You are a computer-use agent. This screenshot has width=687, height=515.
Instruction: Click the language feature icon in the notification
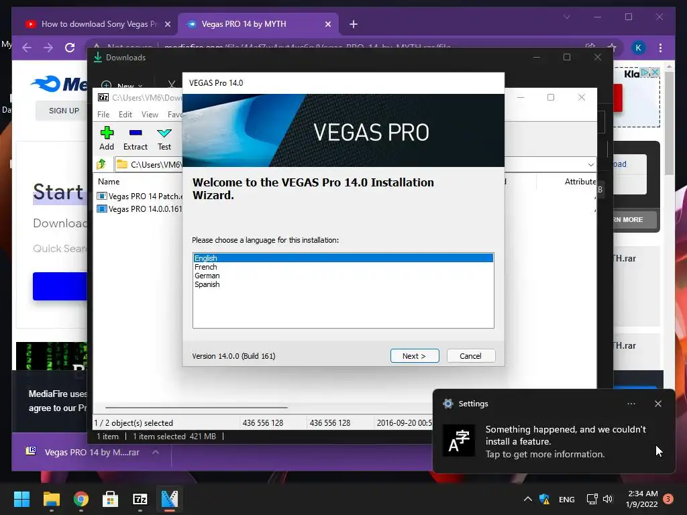pyautogui.click(x=459, y=441)
